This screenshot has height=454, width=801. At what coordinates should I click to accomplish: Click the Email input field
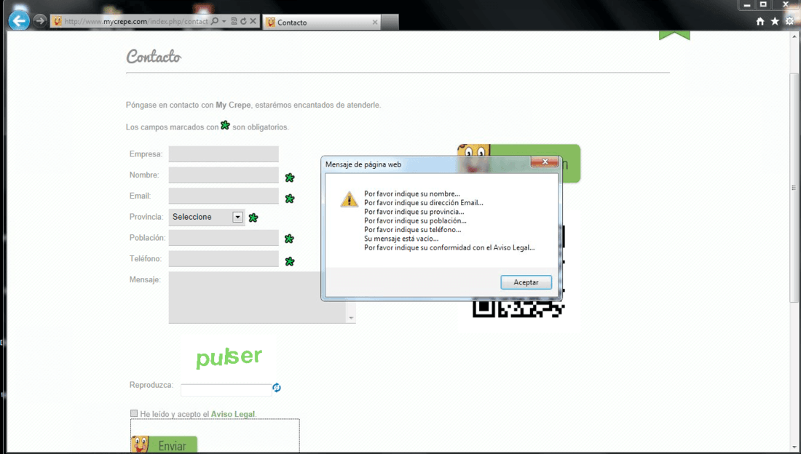[x=224, y=196]
